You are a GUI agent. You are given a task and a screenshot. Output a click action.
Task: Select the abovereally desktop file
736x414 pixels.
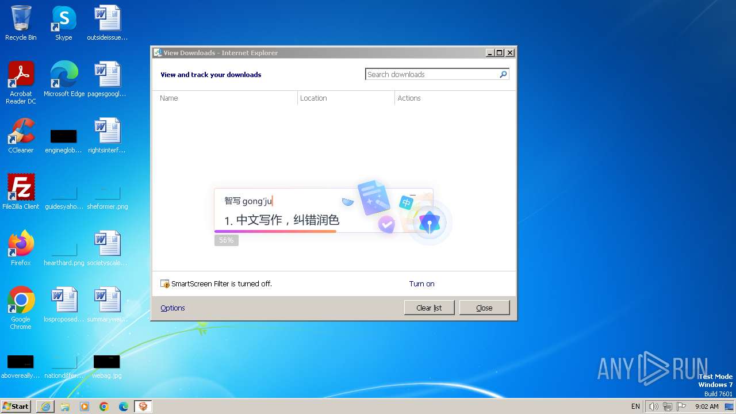[21, 366]
